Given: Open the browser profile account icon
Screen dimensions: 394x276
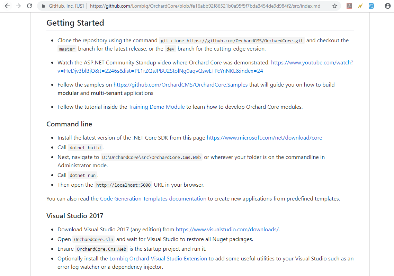Looking at the screenshot, I should click(x=388, y=6).
